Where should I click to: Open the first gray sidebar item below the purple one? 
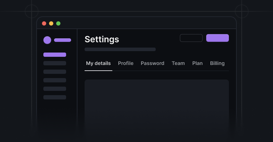55,63
